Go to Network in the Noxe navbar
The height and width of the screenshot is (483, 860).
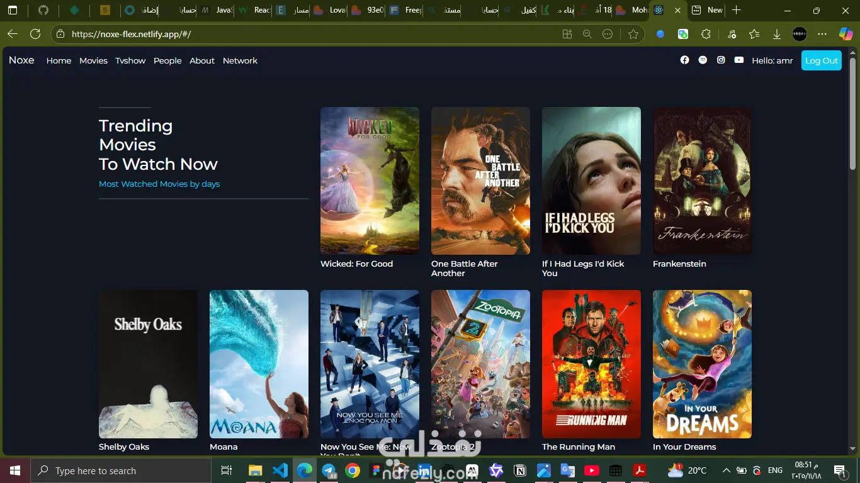pos(240,60)
